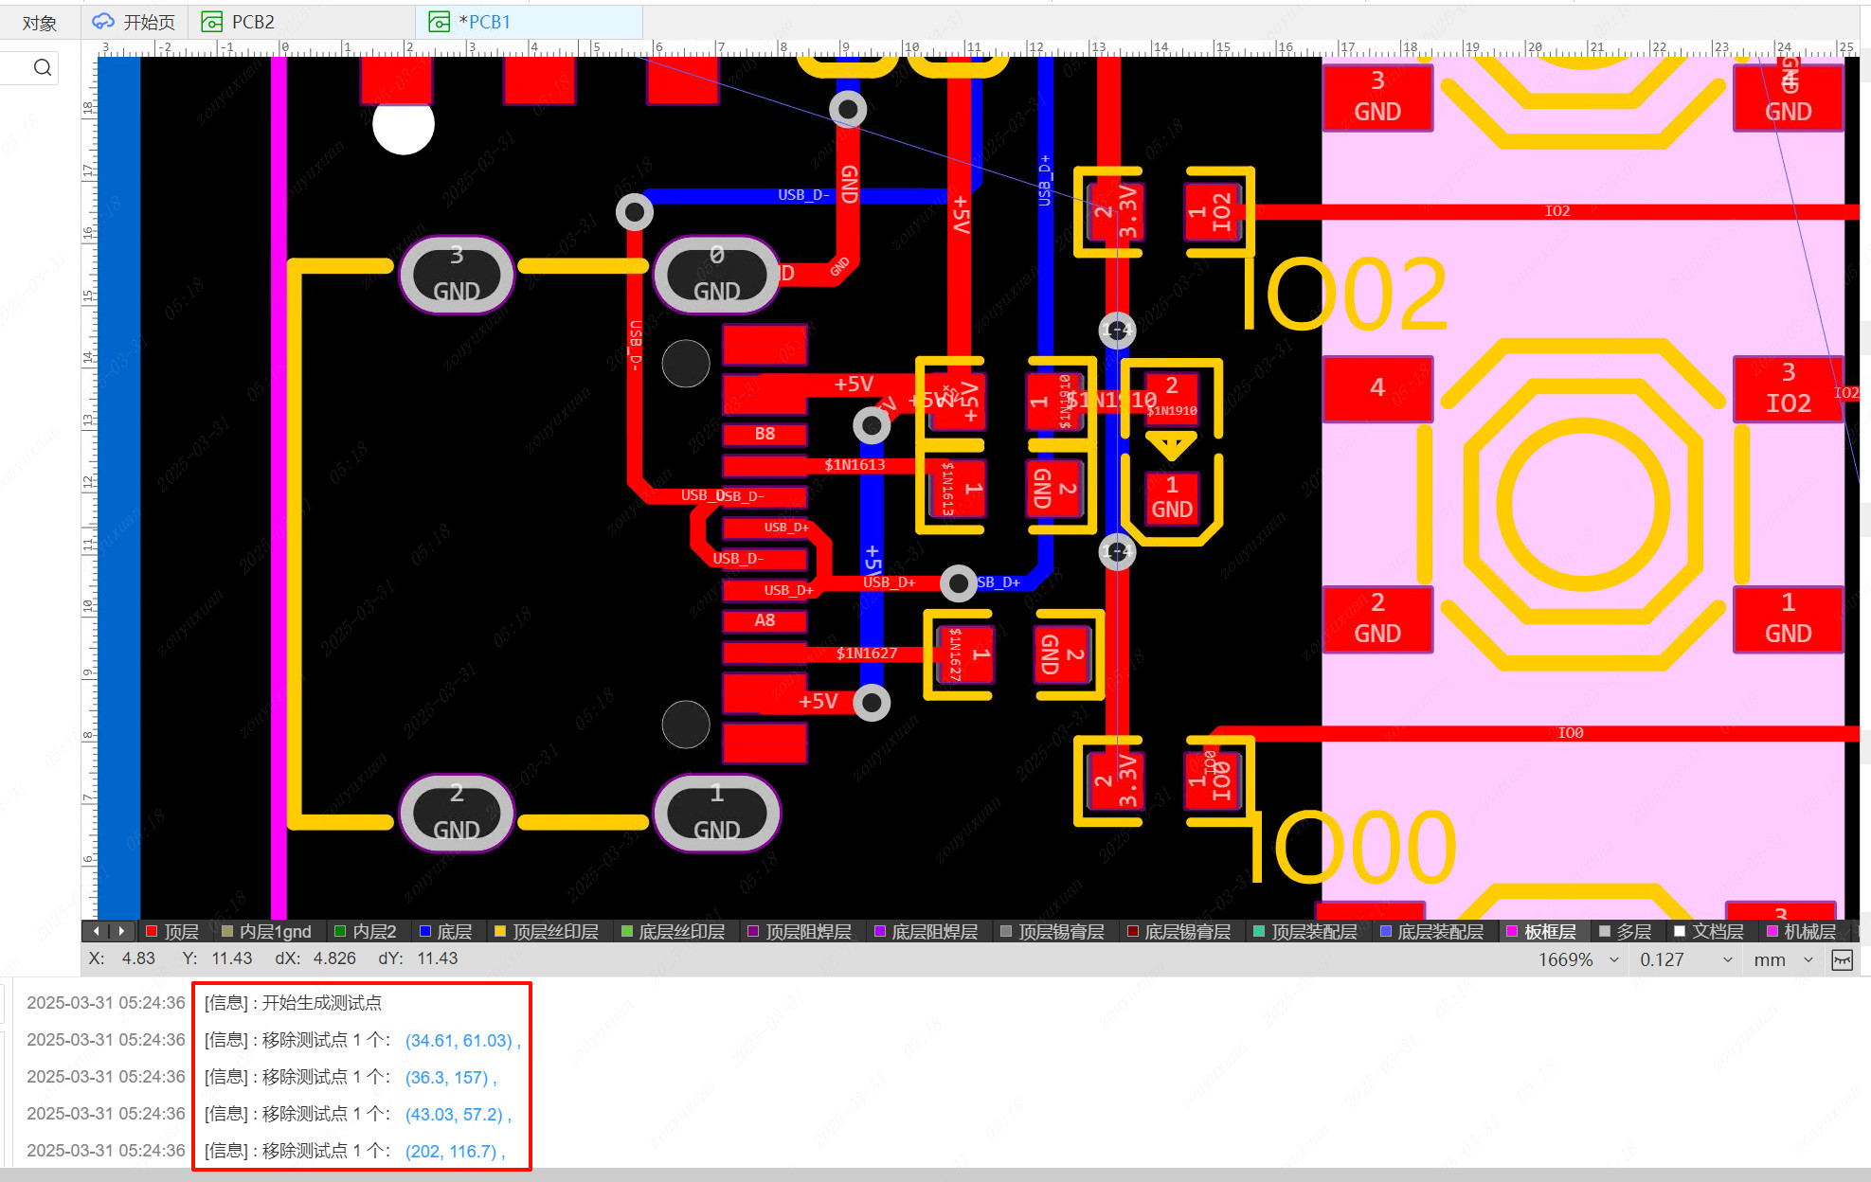Image resolution: width=1871 pixels, height=1182 pixels.
Task: Switch to the 顶层 layer tab
Action: (180, 932)
